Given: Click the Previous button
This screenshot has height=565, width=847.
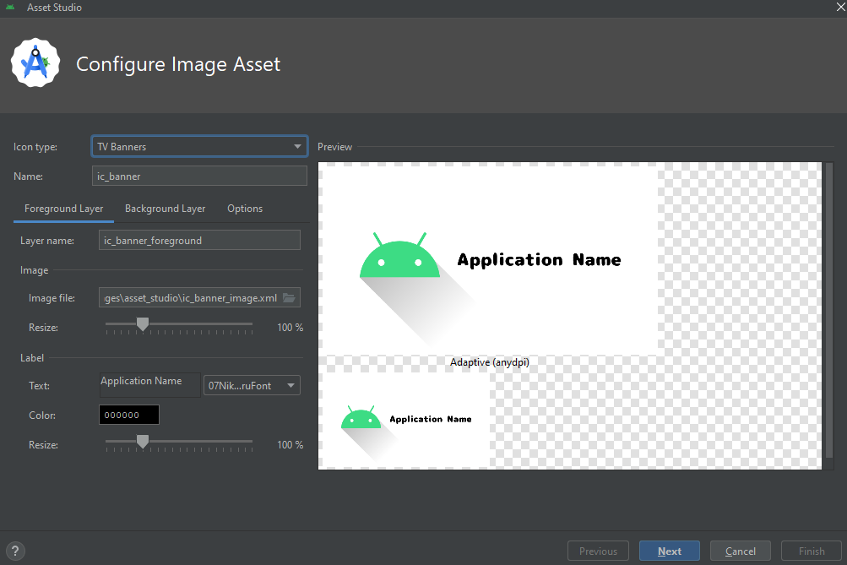Looking at the screenshot, I should 598,551.
